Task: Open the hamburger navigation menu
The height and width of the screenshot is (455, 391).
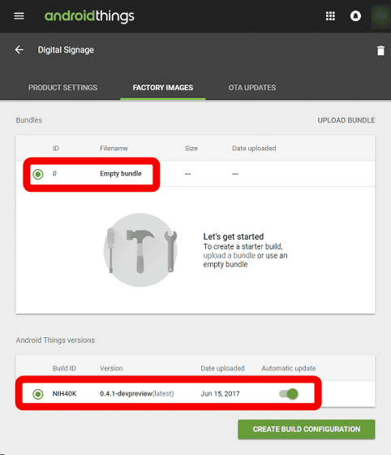Action: click(19, 16)
